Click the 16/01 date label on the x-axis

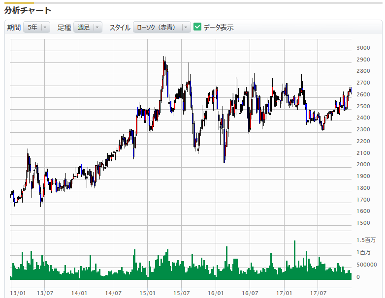coord(216,293)
